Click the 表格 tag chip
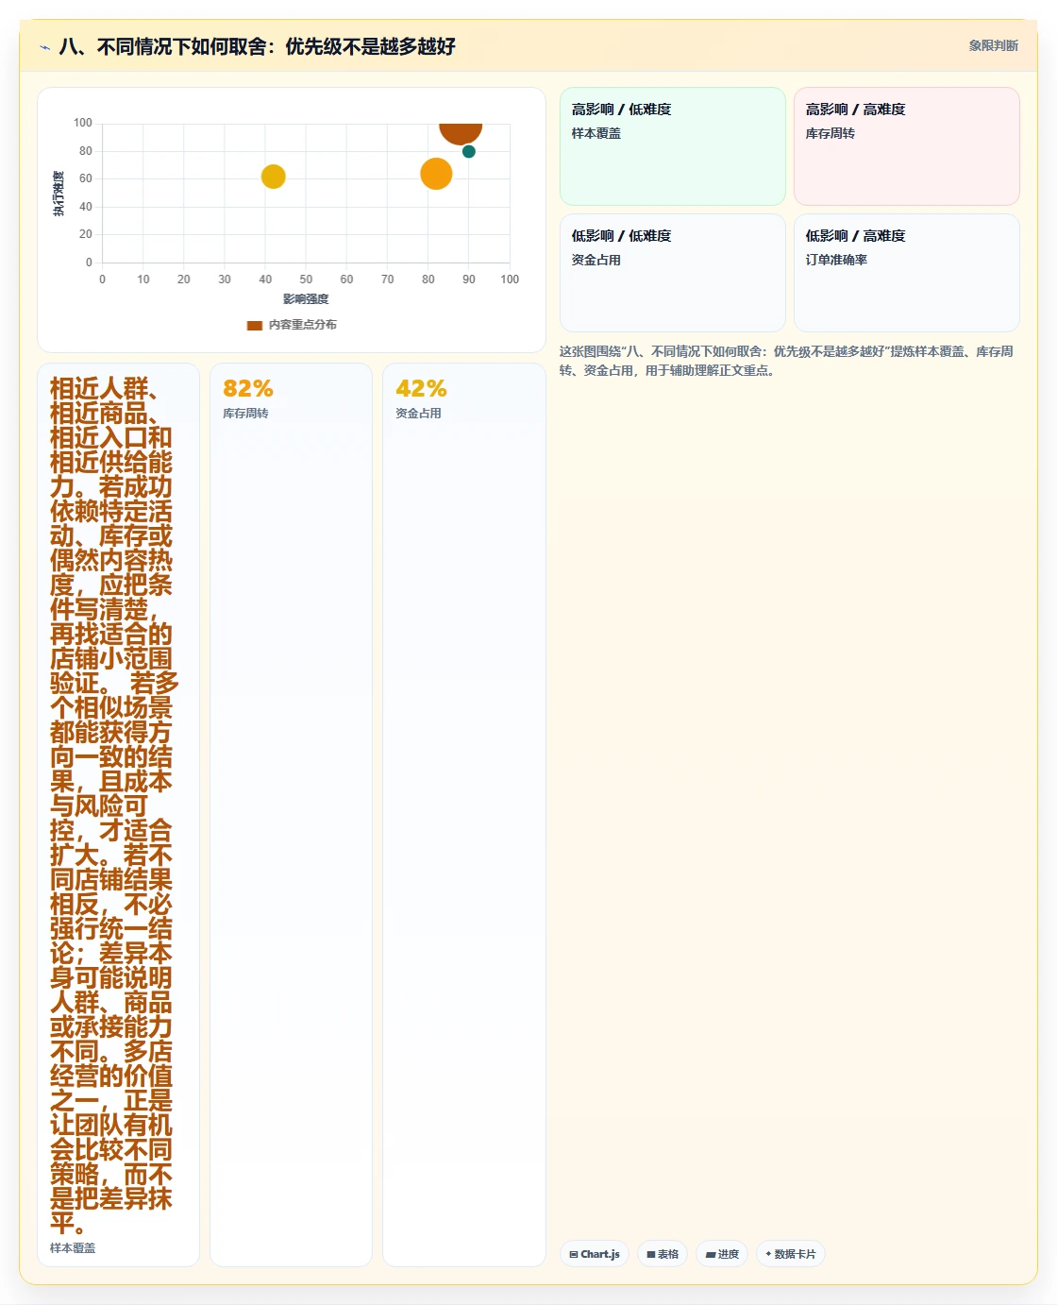 [663, 1254]
